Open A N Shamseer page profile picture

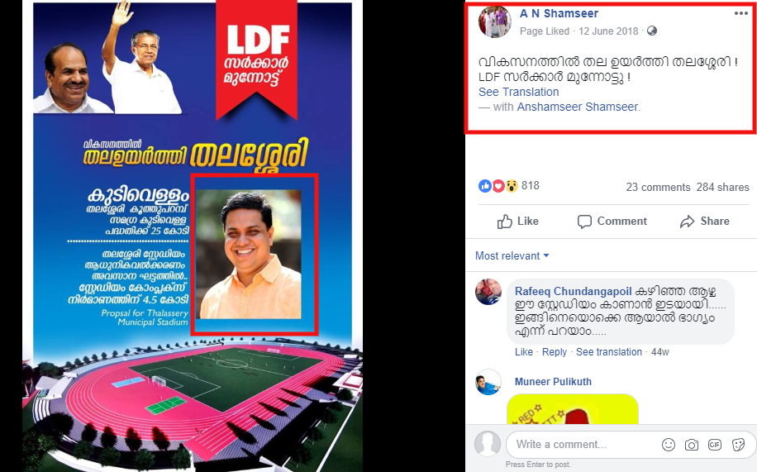pyautogui.click(x=495, y=21)
